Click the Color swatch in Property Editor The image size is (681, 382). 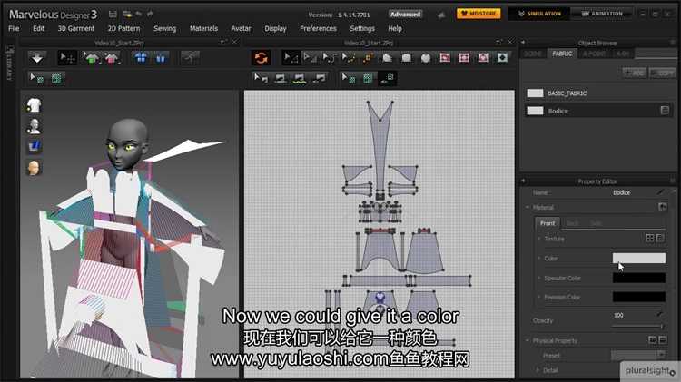pyautogui.click(x=639, y=259)
